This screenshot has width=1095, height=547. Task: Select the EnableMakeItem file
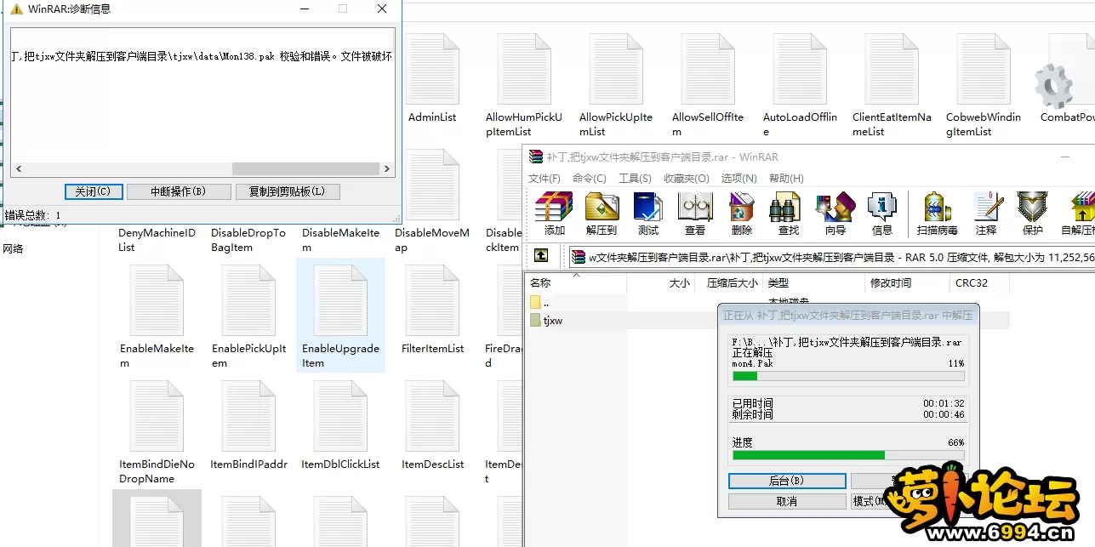[x=157, y=316]
